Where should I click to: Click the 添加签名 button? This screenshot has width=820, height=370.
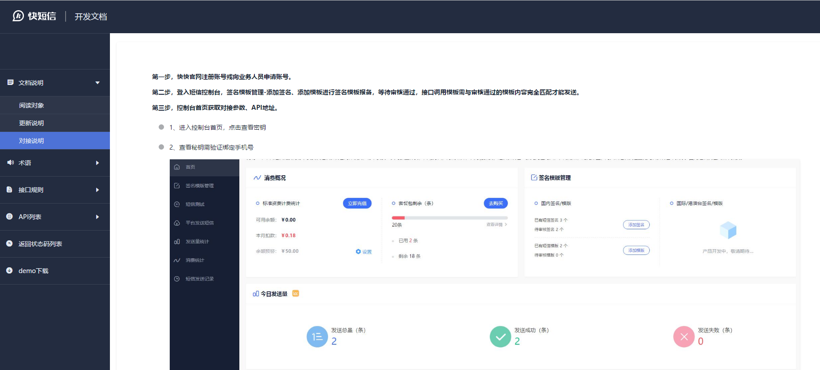pyautogui.click(x=636, y=225)
